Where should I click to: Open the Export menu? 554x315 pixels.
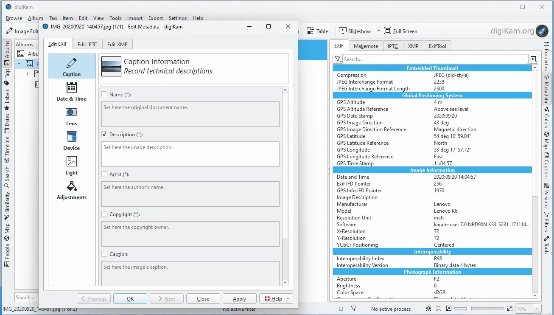coord(156,18)
